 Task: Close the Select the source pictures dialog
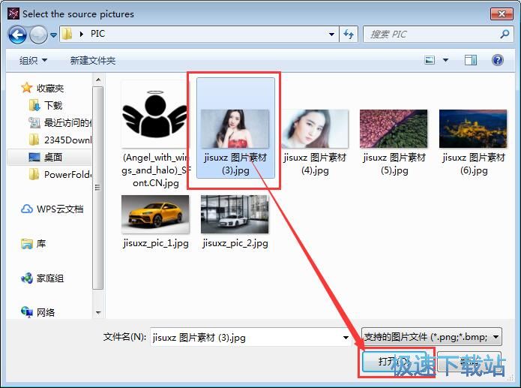tap(502, 14)
